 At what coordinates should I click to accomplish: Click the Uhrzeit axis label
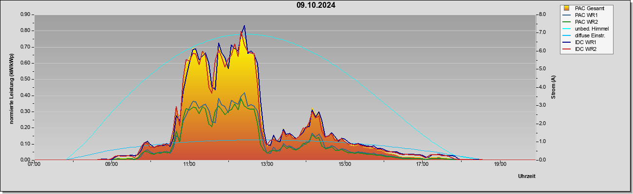pos(526,176)
